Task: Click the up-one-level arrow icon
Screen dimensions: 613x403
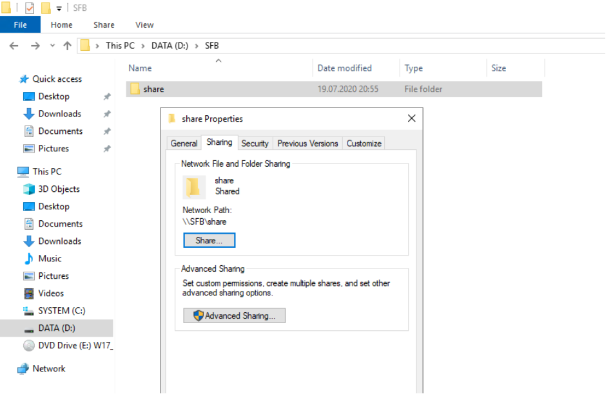Action: [x=67, y=46]
